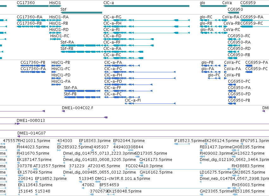Select the EP02044.3prime EST label
The image size is (269, 196).
[129, 141]
